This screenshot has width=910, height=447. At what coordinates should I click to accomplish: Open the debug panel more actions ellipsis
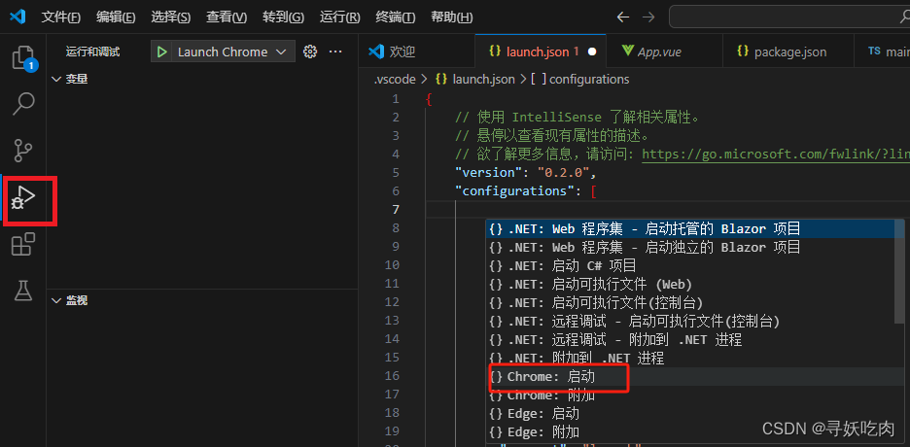335,52
